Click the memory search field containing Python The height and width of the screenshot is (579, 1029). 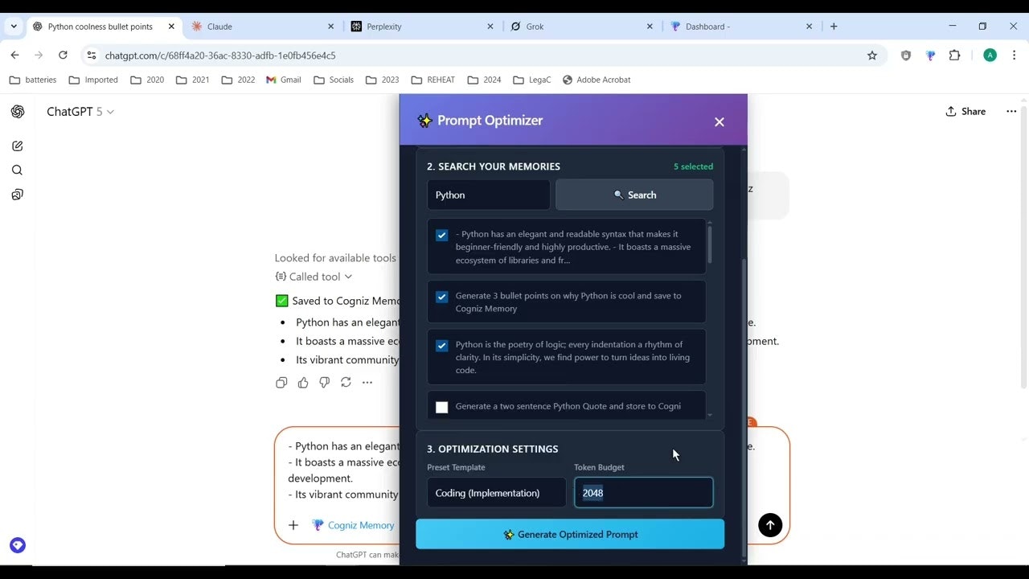[489, 195]
